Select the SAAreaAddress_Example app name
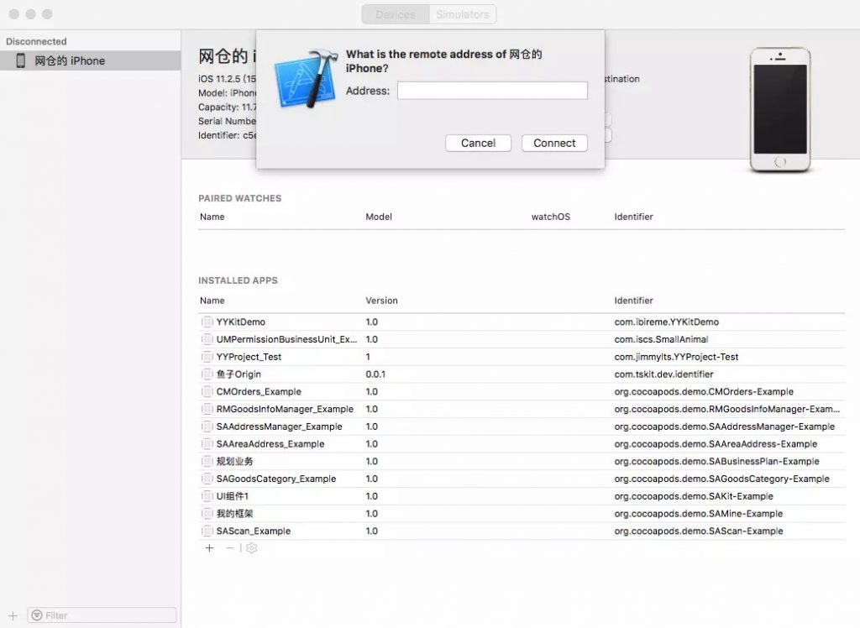Viewport: 860px width, 628px height. 270,443
